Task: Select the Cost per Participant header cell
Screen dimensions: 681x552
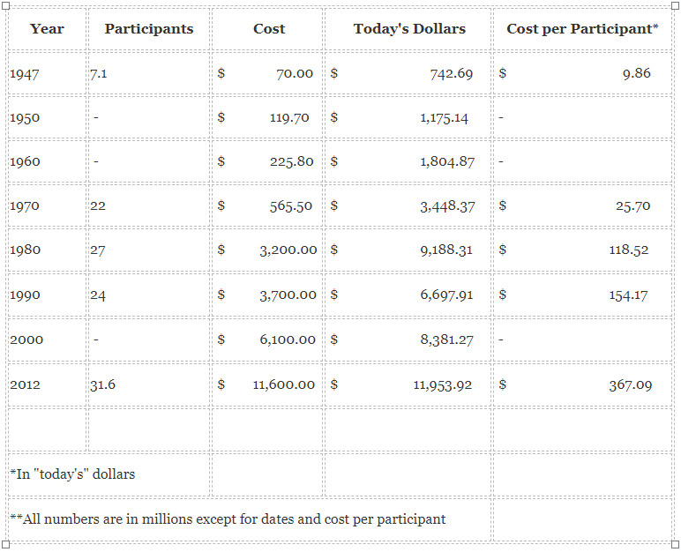Action: (582, 29)
